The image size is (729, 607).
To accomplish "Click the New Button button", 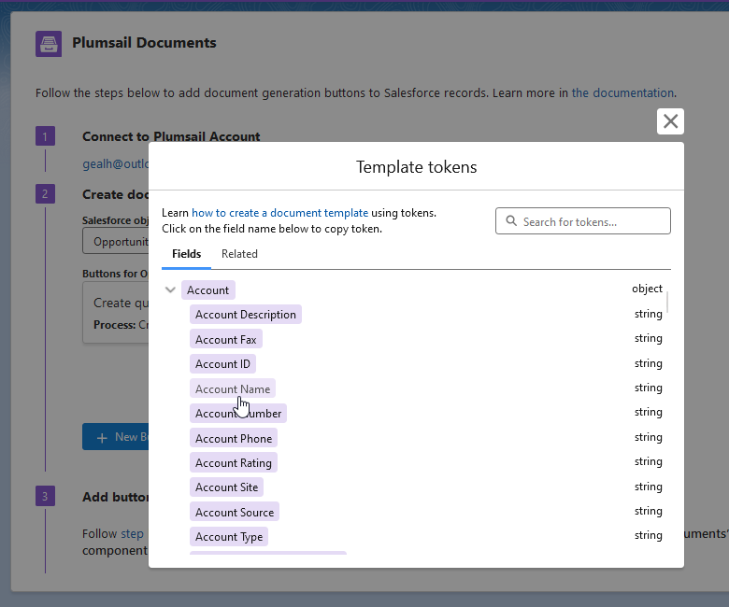I will tap(116, 436).
